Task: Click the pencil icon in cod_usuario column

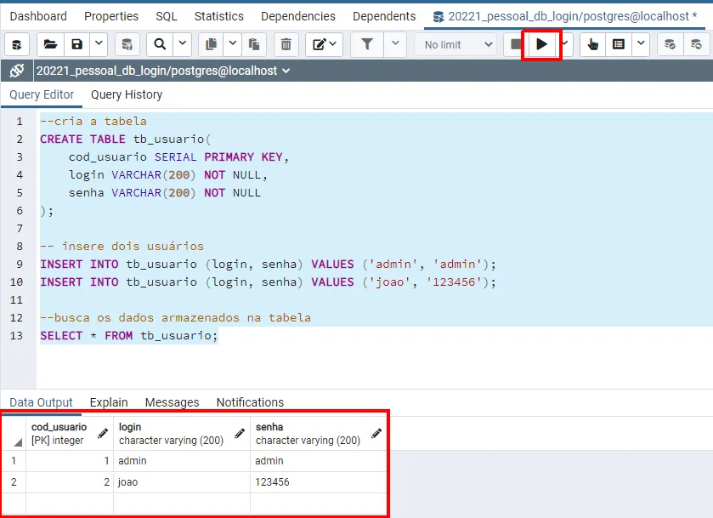Action: click(103, 433)
